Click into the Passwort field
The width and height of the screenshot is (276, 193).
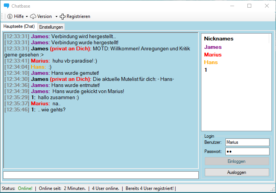coord(247,151)
